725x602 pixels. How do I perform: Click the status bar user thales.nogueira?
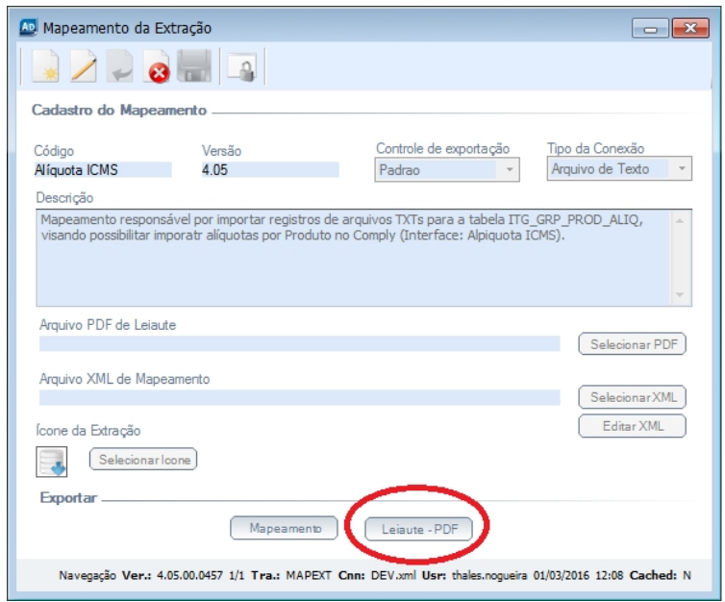(489, 576)
